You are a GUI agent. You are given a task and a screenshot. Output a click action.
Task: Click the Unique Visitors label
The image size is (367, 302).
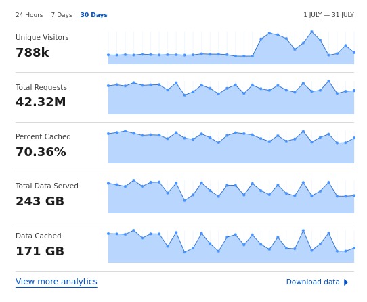click(42, 37)
